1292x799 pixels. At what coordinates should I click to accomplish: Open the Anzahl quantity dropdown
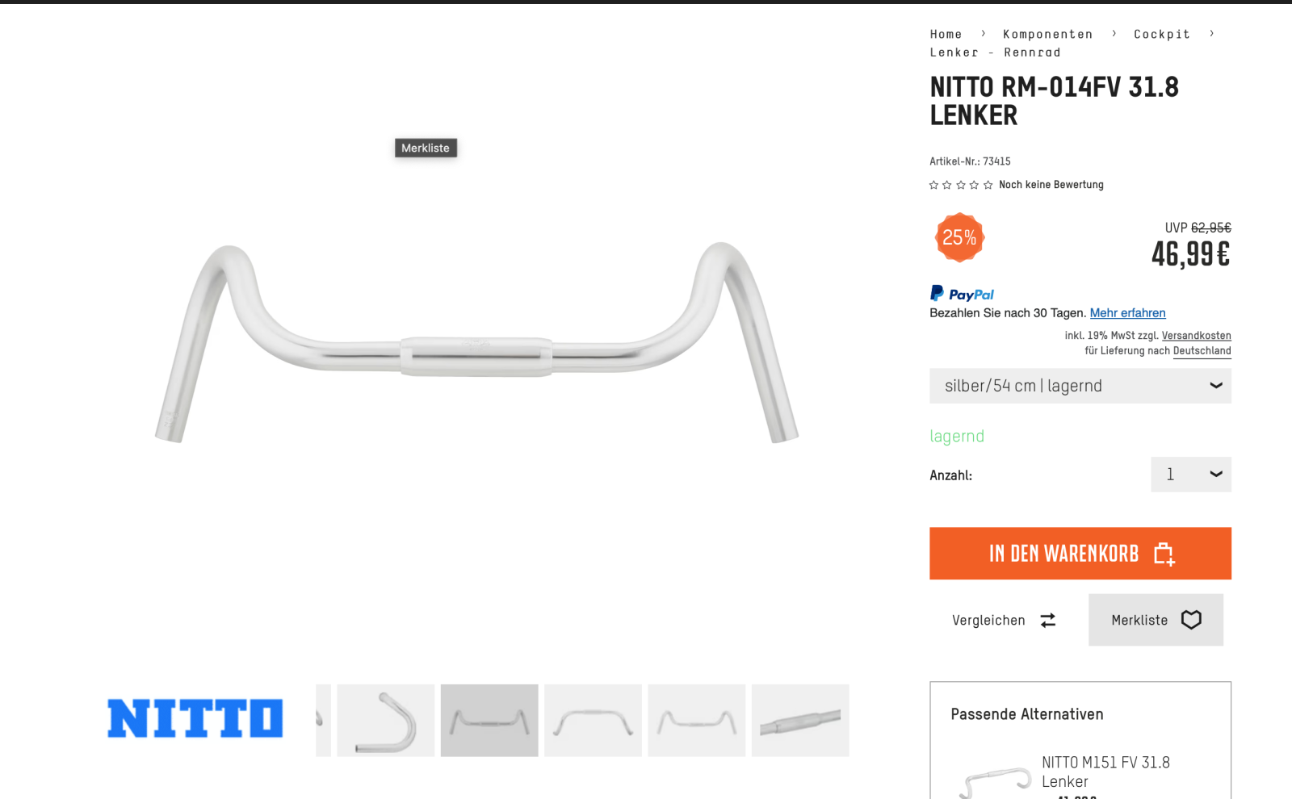click(1191, 475)
